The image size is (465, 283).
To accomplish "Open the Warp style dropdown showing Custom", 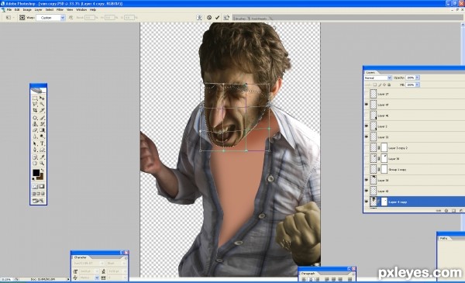I will click(63, 18).
